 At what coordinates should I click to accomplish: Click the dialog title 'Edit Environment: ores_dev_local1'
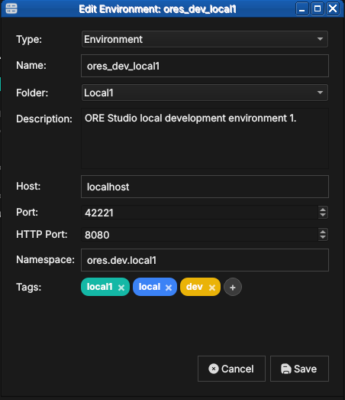(157, 9)
